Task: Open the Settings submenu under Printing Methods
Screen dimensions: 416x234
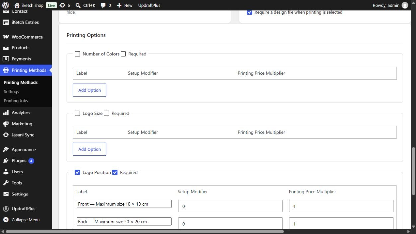Action: 11,92
